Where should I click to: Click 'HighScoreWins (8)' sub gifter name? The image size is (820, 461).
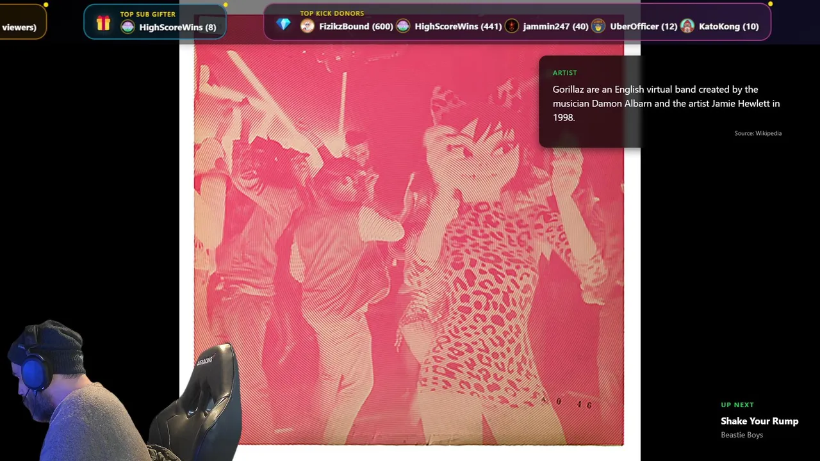tap(177, 27)
